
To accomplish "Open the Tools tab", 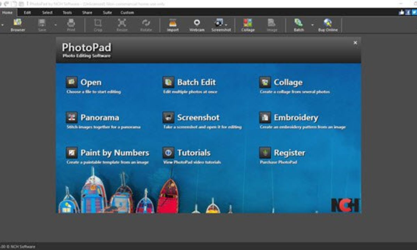I will (x=67, y=12).
